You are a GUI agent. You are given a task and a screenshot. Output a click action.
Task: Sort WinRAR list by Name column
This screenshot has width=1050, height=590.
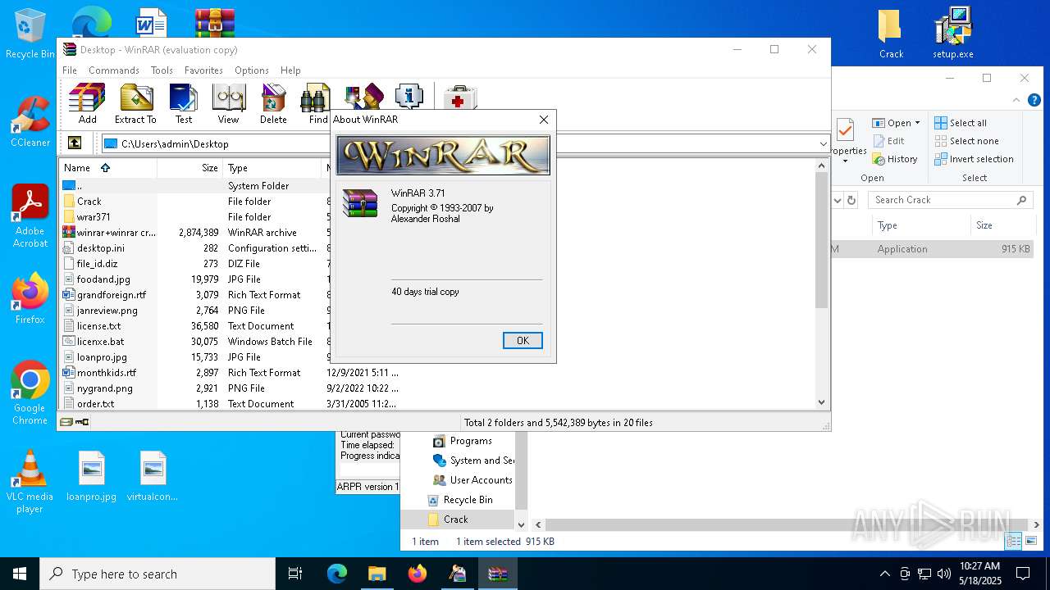[x=107, y=168]
